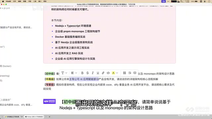Open the 工具 menu
212x119 pixels.
(35, 1)
